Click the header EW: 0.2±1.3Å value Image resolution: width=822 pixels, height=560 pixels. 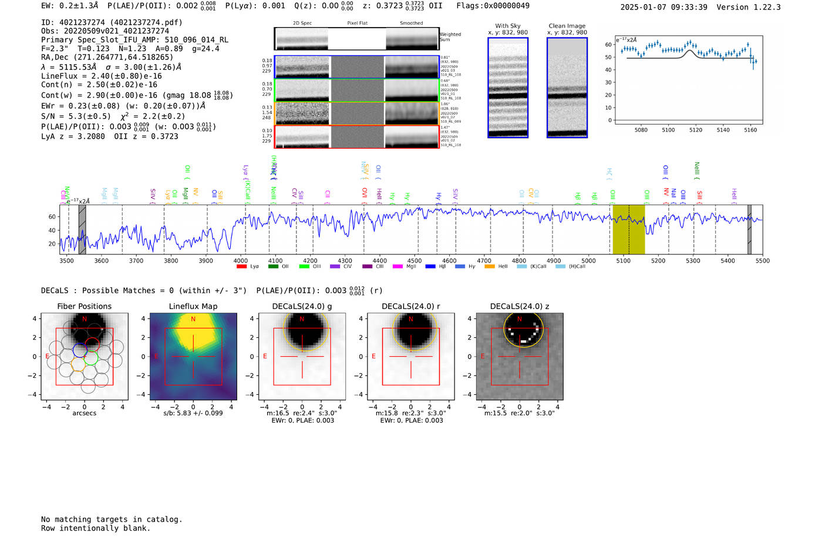coord(70,6)
